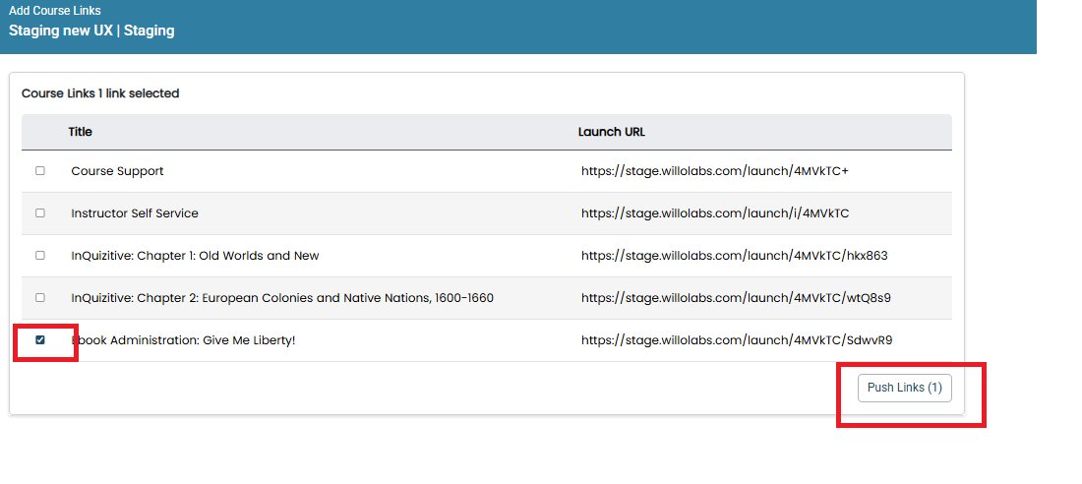This screenshot has width=1082, height=484.
Task: Select the InQuizitive Chapter 2 checkbox
Action: tap(40, 297)
